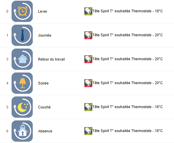Click the thermostat head icon in Journée row
This screenshot has height=143, width=174.
(88, 35)
